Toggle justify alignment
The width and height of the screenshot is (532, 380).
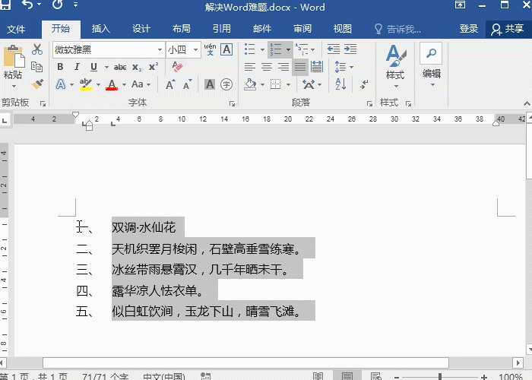pos(300,67)
